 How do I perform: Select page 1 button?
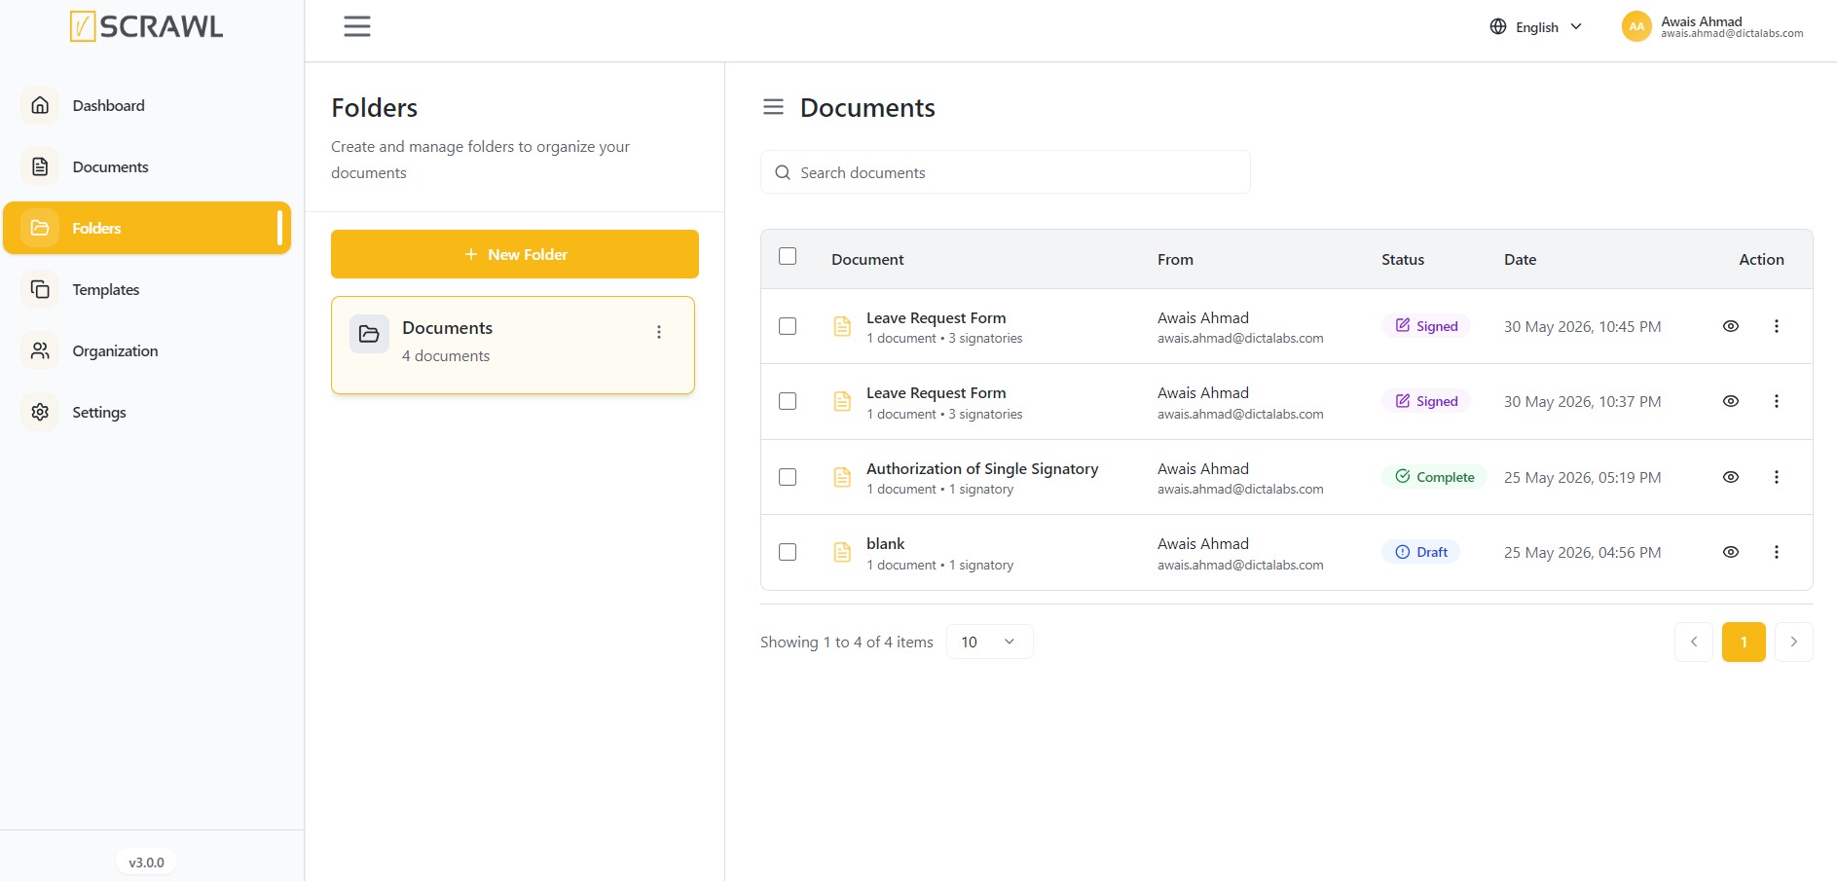pyautogui.click(x=1744, y=642)
